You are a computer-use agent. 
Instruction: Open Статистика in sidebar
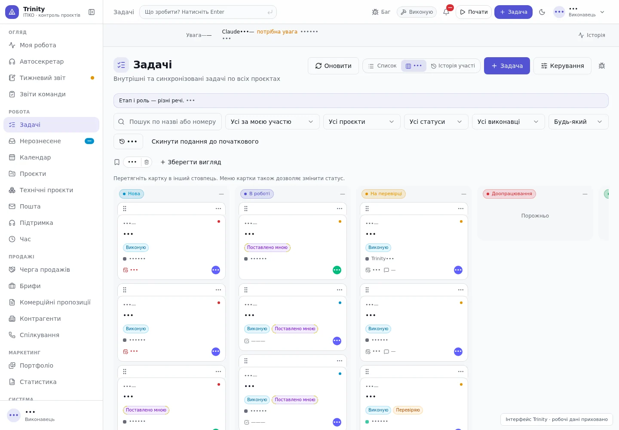coord(52,382)
